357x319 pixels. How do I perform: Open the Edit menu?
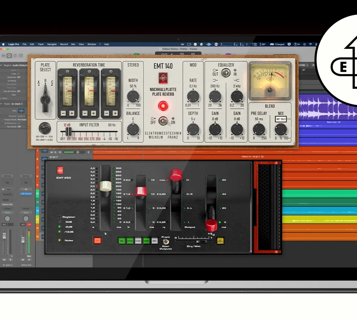click(32, 44)
